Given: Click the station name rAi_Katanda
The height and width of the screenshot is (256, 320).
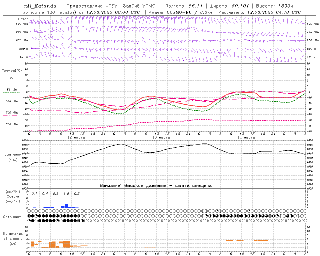Looking at the screenshot, I should [40, 6].
